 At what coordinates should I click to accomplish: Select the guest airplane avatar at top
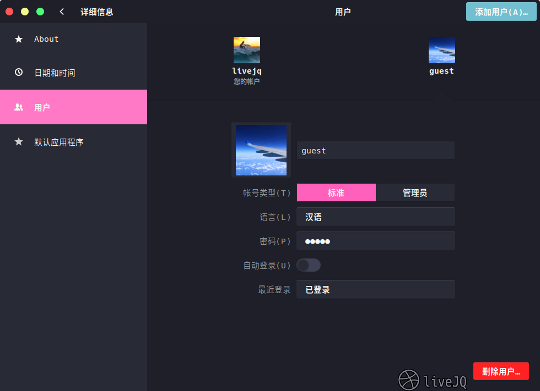pyautogui.click(x=441, y=50)
